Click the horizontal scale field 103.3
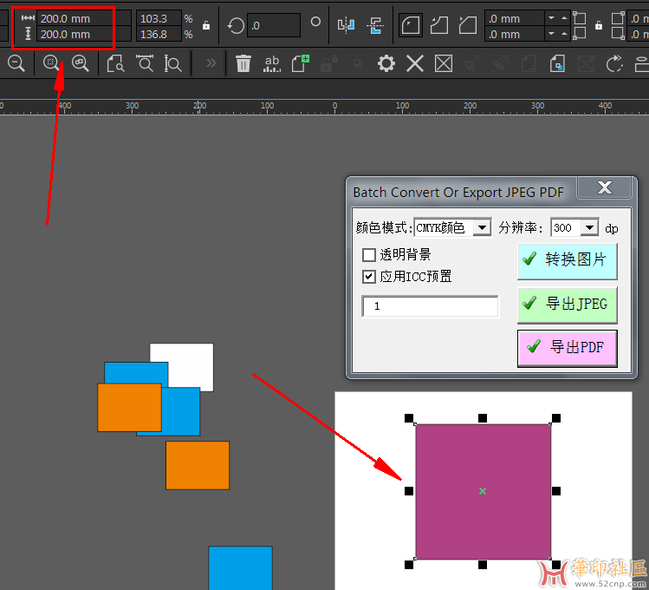The image size is (649, 590). [x=159, y=18]
